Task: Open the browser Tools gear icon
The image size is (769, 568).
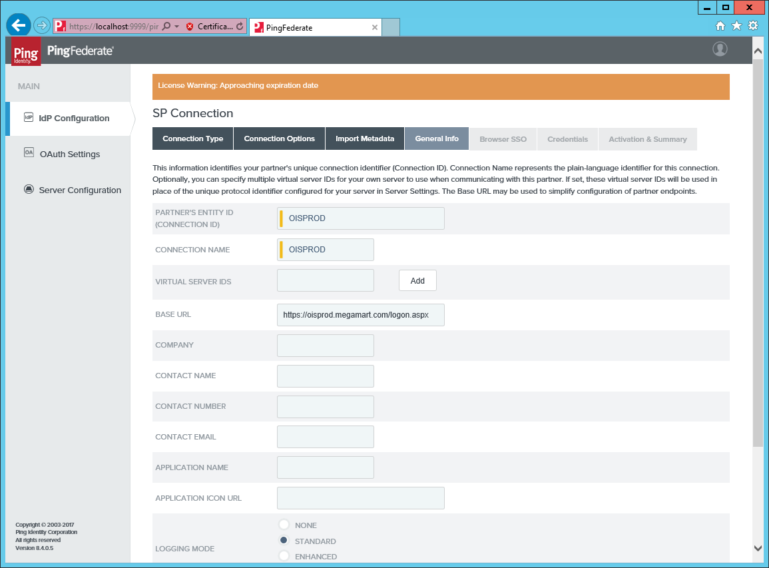Action: click(753, 26)
